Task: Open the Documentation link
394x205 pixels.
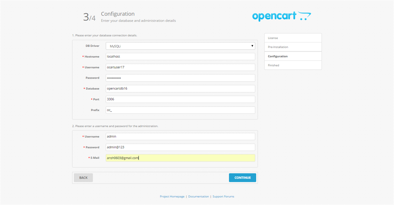Action: point(199,197)
